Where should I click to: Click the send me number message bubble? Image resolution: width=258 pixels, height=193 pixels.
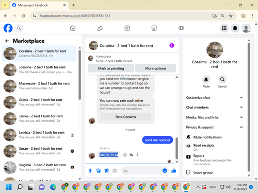pyautogui.click(x=157, y=140)
